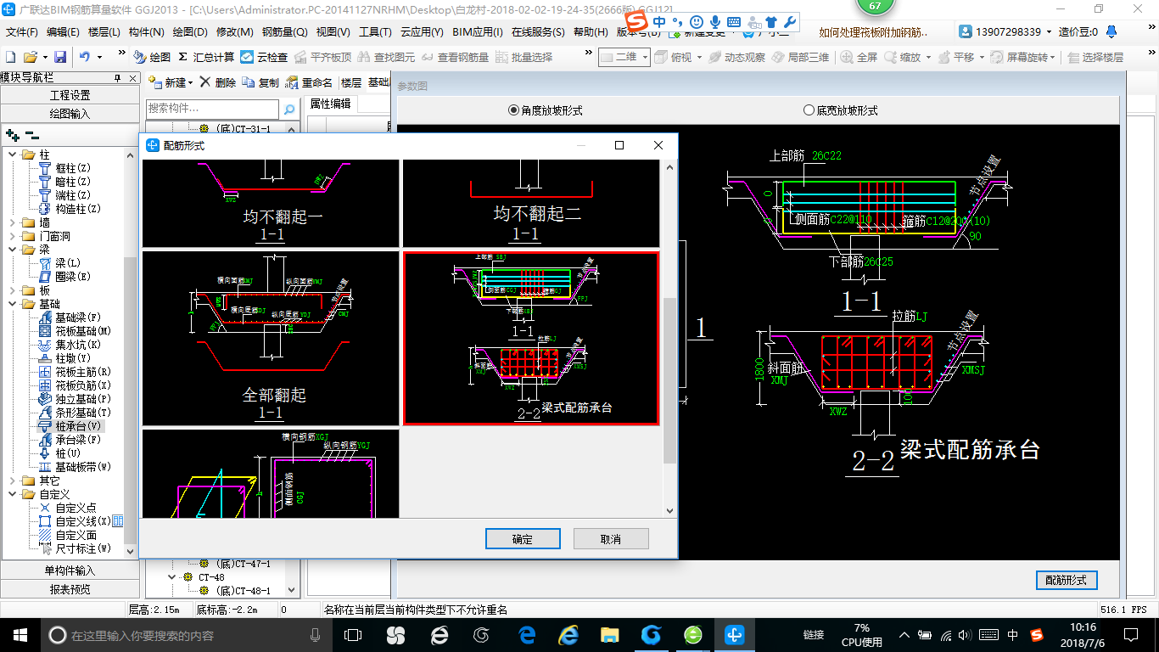Choose the 全部翻起 reinforcement thumbnail
The image size is (1159, 652).
coord(271,338)
